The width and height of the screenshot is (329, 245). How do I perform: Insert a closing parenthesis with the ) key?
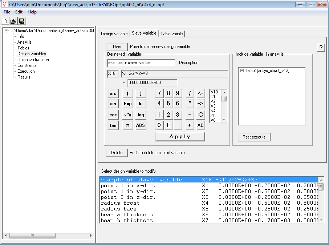141,93
